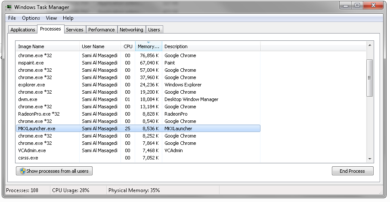Switch to the Applications tab
The width and height of the screenshot is (390, 202).
(x=23, y=30)
